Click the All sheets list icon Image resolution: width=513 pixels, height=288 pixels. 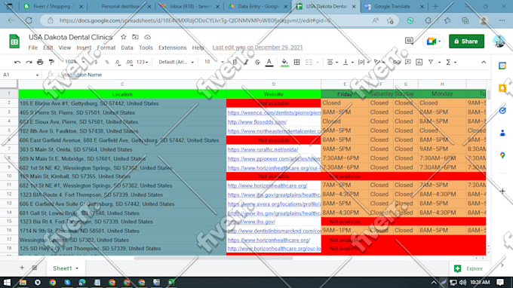[x=35, y=268]
